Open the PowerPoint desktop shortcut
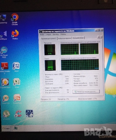The width and height of the screenshot is (116, 140). pyautogui.click(x=17, y=99)
